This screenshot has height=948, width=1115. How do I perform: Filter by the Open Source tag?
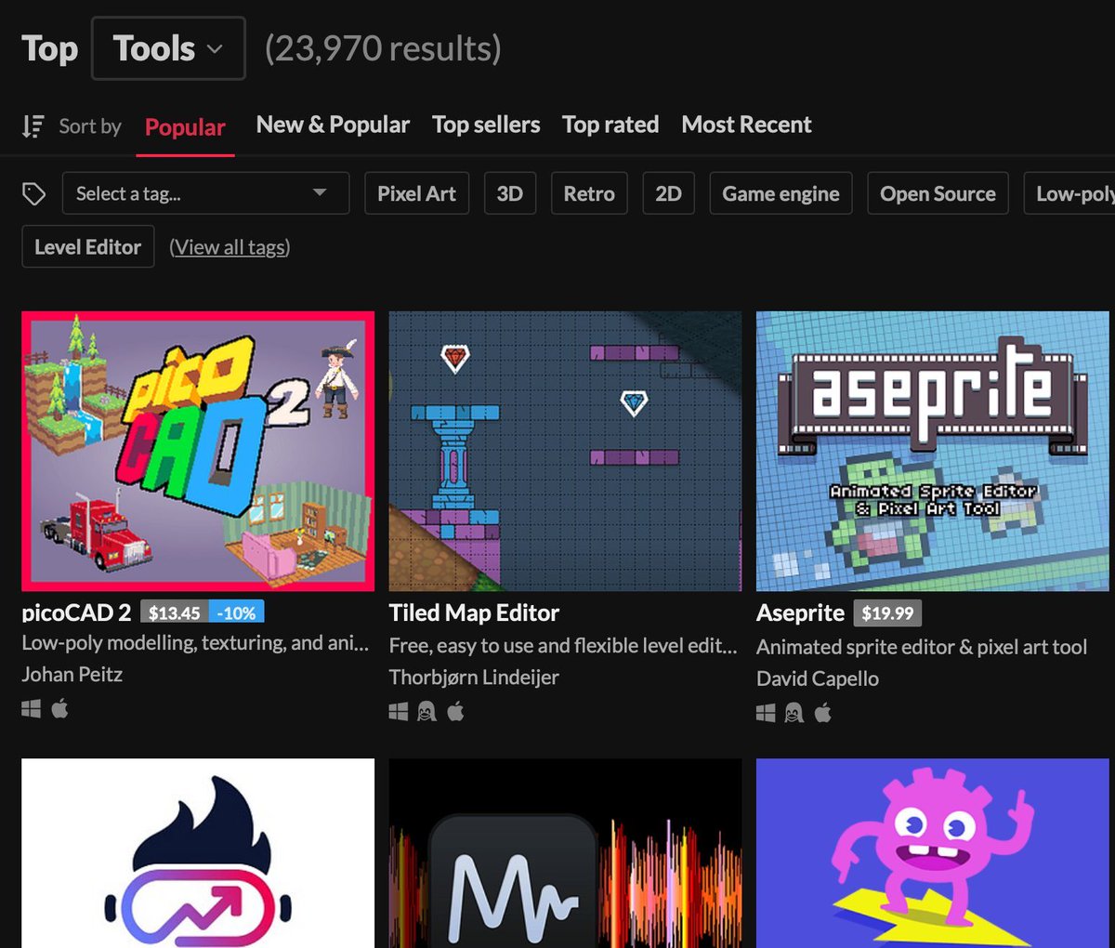click(x=938, y=193)
